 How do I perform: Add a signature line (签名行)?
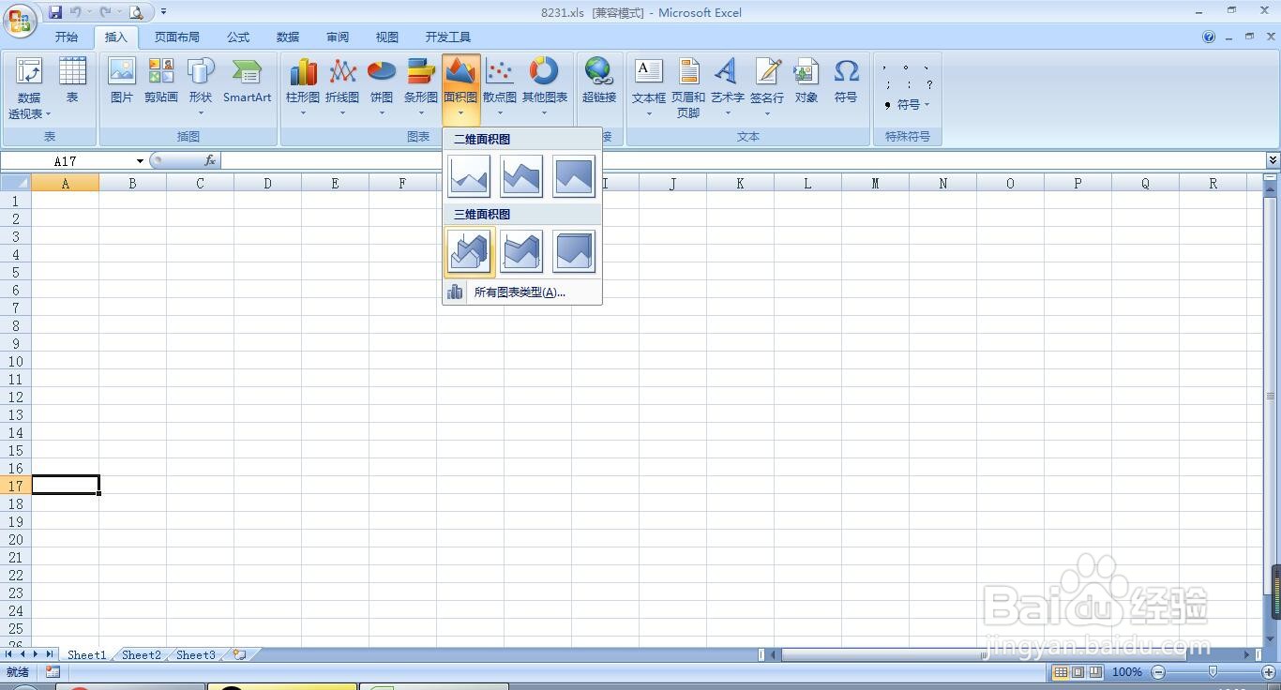(x=767, y=88)
